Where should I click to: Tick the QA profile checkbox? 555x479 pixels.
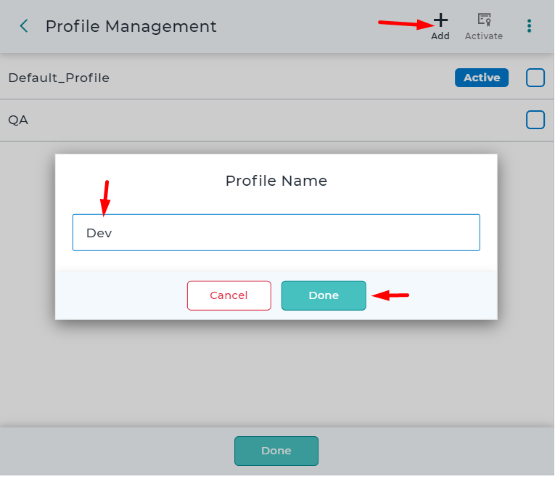(535, 120)
